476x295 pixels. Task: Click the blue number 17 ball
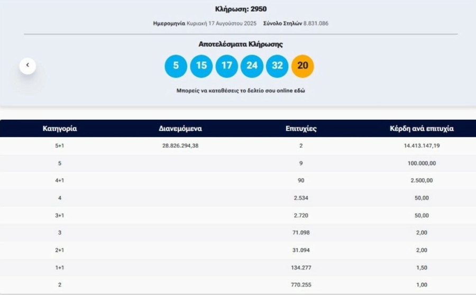tap(226, 66)
